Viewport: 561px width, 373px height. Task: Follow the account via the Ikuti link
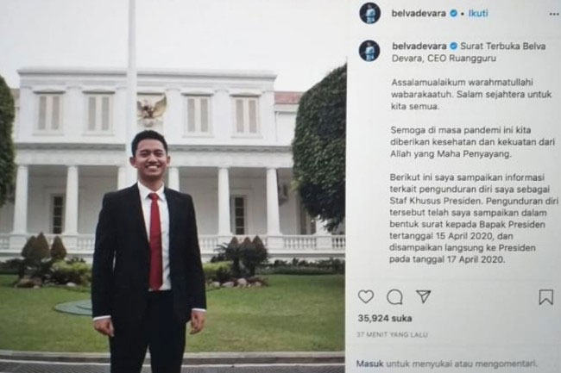[x=478, y=13]
